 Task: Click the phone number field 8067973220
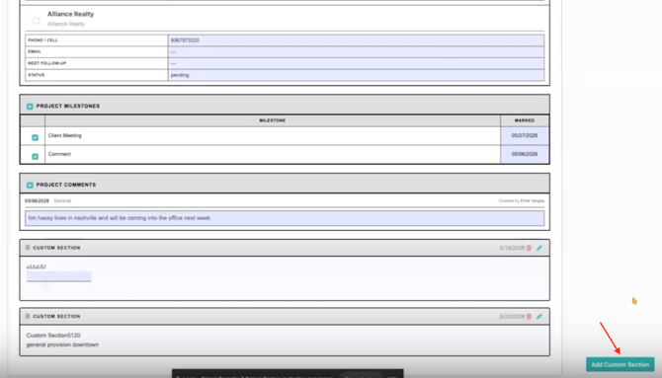356,40
